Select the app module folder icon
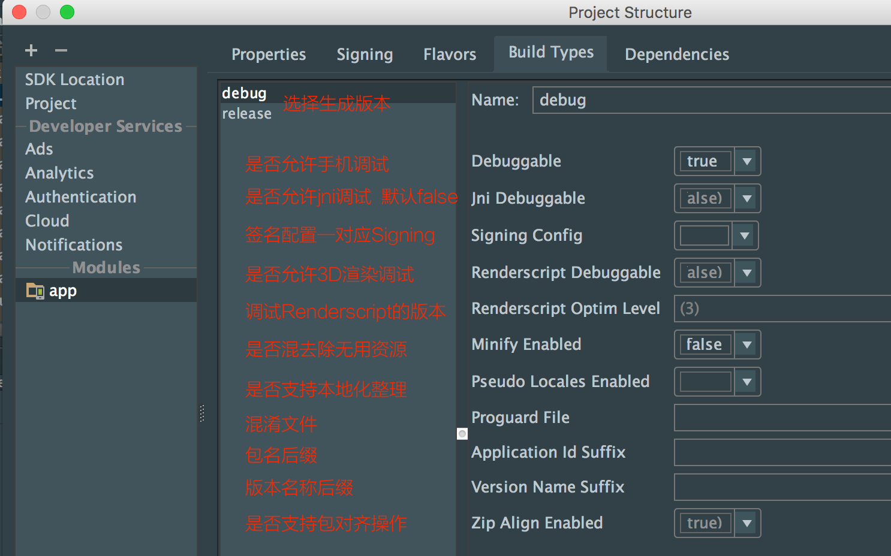The height and width of the screenshot is (556, 891). point(35,291)
